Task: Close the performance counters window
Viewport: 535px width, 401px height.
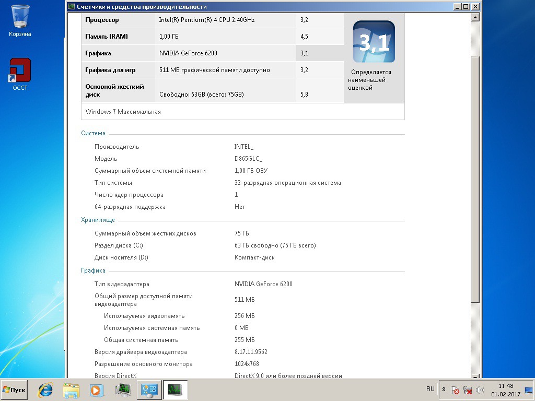Action: [x=475, y=6]
